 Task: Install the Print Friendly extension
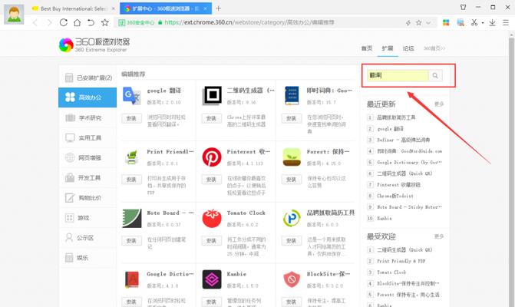[131, 180]
